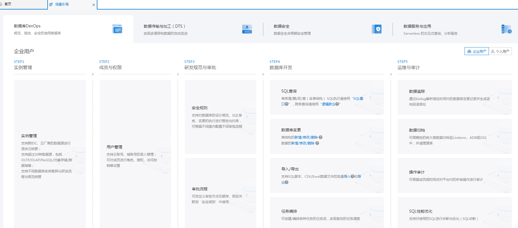
Task: Click the 数据服务与应用 icon
Action: pyautogui.click(x=507, y=29)
